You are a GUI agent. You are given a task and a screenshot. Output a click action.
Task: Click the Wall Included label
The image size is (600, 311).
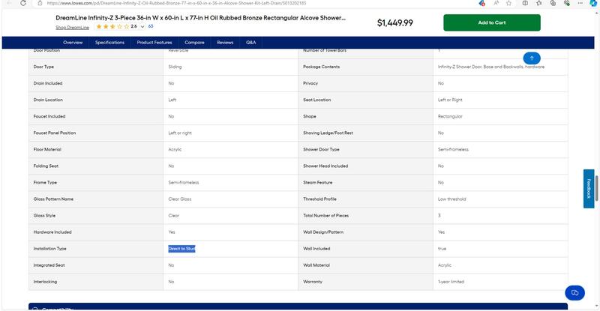tap(316, 249)
